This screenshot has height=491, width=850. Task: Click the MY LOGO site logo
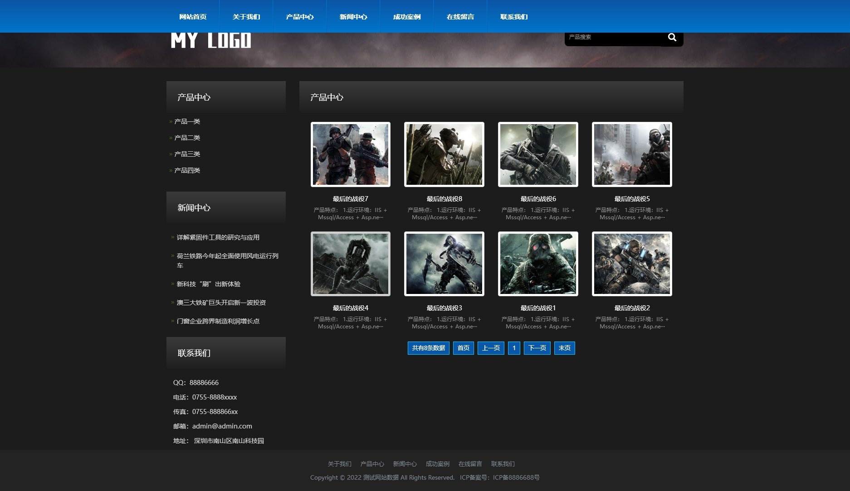pos(210,41)
